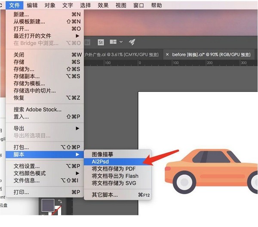Select 将文档存储为 SVG script
This screenshot has height=227, width=258.
(x=117, y=183)
